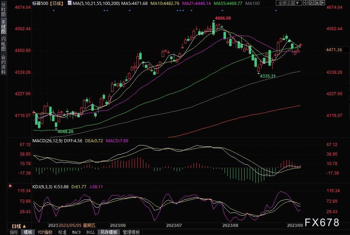Screen dimensions: 350x235
Task: Click the MACD(26,12,9) indicator label
Action: tap(47, 141)
